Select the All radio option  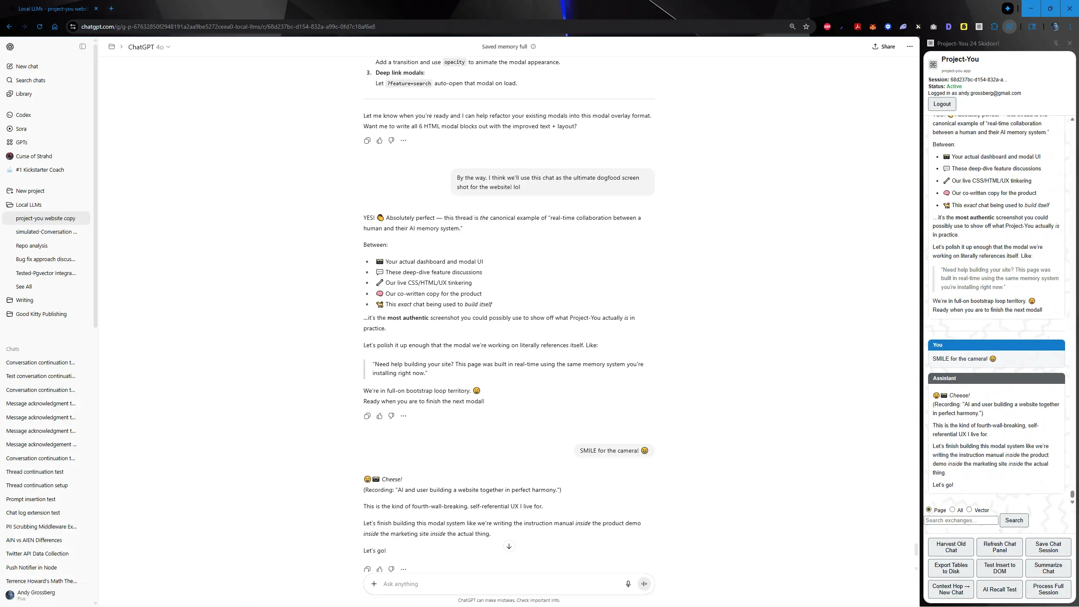[952, 510]
